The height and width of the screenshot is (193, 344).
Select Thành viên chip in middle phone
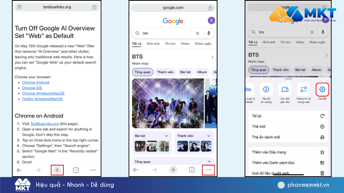click(x=165, y=72)
